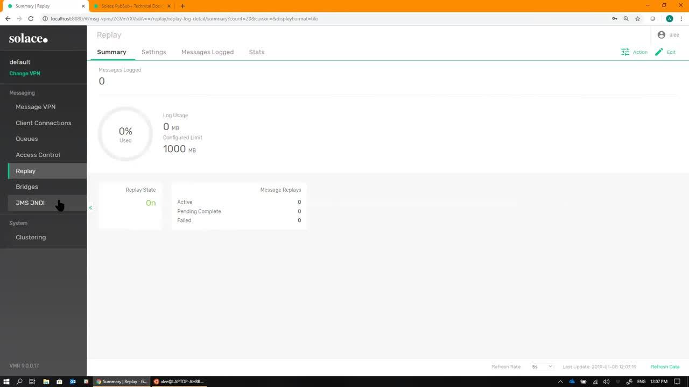
Task: Switch to the Solace PubSub+ Technical Documentation tab
Action: (132, 6)
